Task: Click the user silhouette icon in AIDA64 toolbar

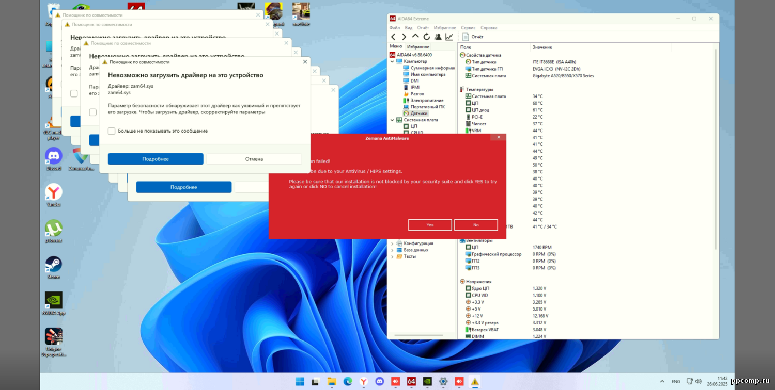Action: pyautogui.click(x=438, y=37)
